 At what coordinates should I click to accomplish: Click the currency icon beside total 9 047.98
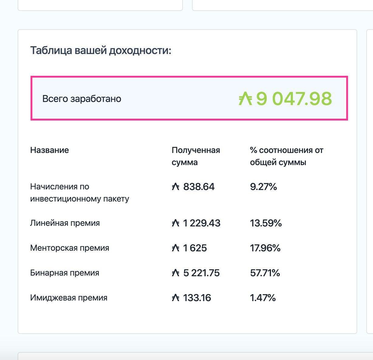click(245, 99)
